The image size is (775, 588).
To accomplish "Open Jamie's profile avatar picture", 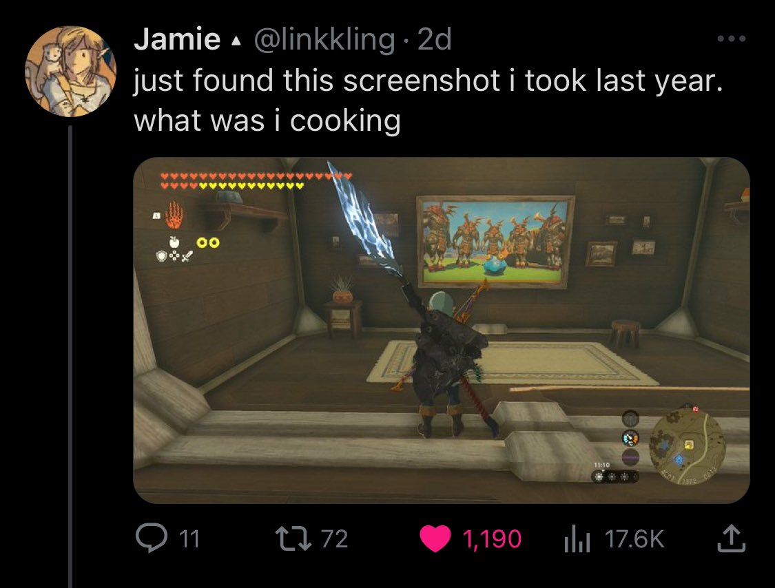I will point(71,72).
